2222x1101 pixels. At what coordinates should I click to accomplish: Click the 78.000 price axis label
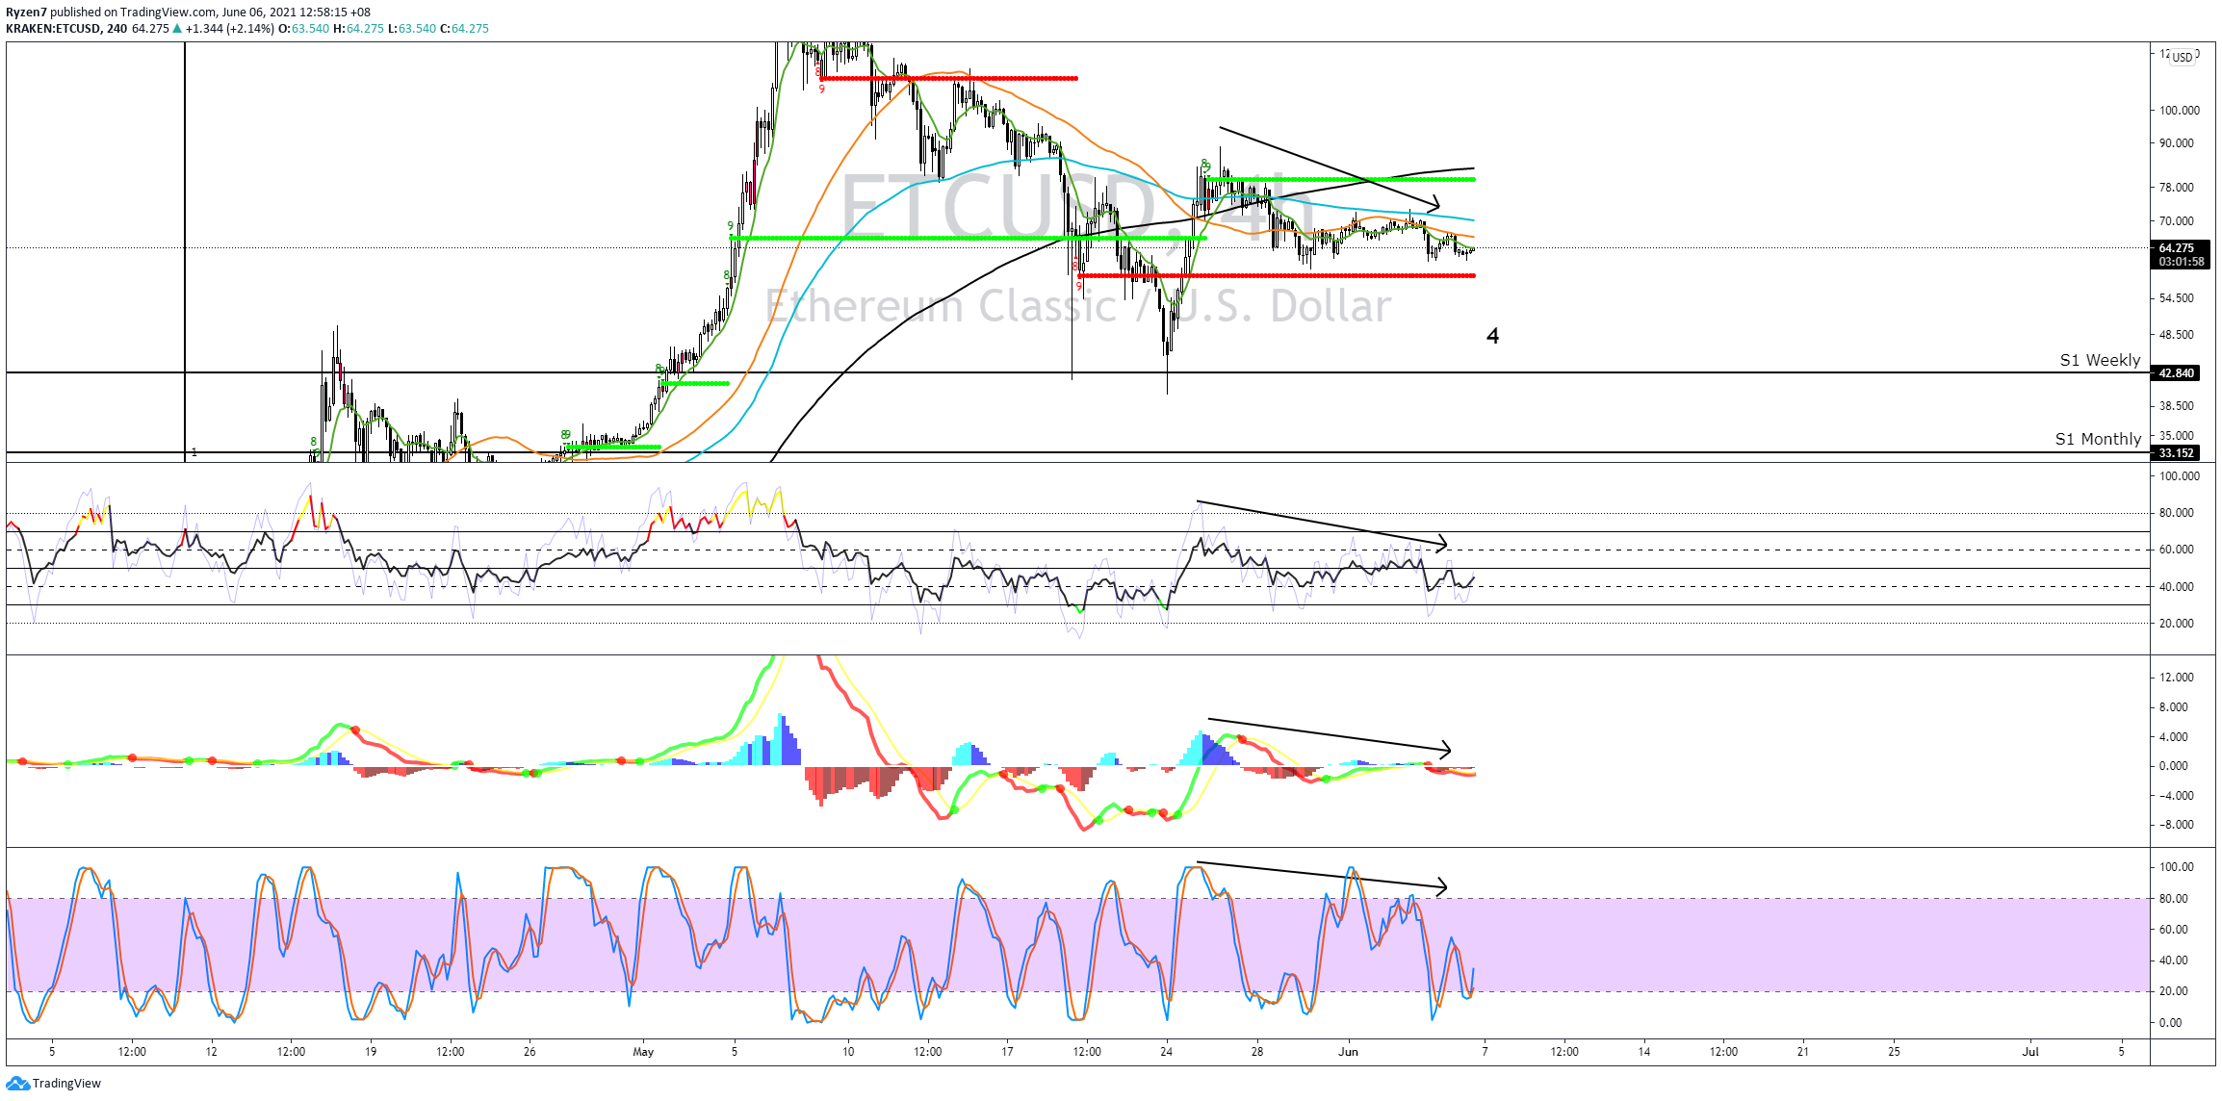pos(2177,188)
